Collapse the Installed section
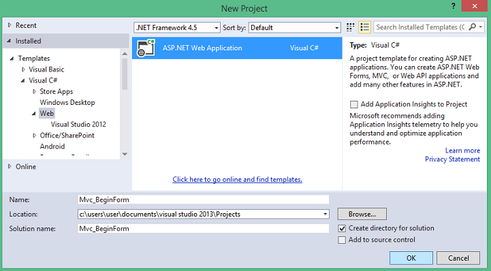The height and width of the screenshot is (271, 491). (9, 41)
